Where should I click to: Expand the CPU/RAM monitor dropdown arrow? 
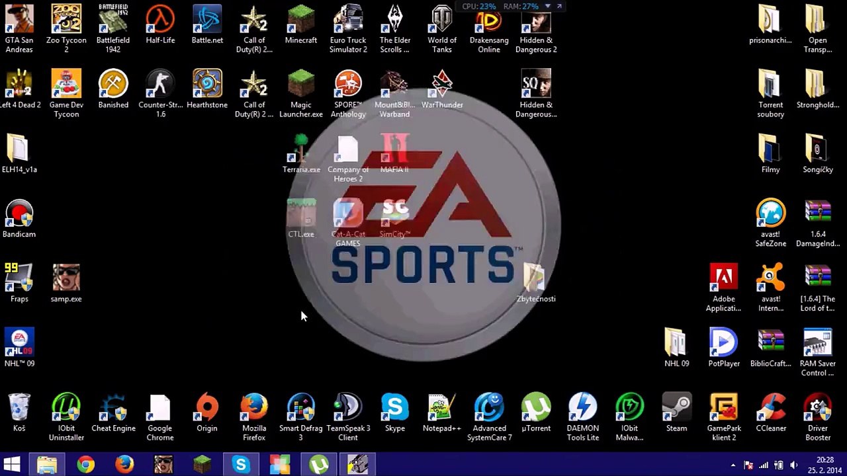pos(547,7)
